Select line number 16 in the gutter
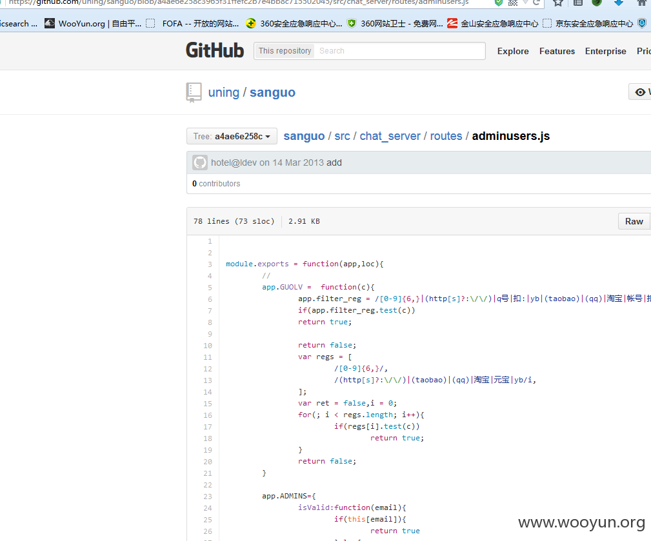This screenshot has height=541, width=651. [x=208, y=415]
